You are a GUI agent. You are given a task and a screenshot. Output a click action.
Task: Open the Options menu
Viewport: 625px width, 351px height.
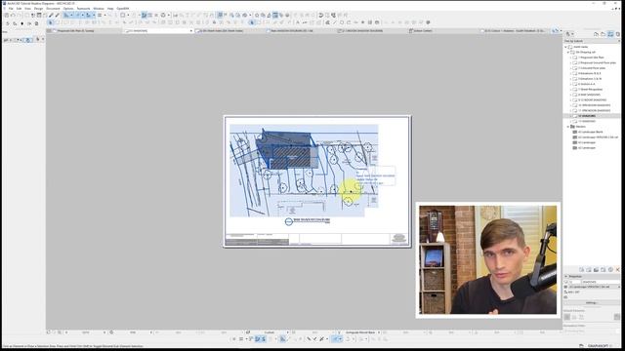tap(68, 9)
